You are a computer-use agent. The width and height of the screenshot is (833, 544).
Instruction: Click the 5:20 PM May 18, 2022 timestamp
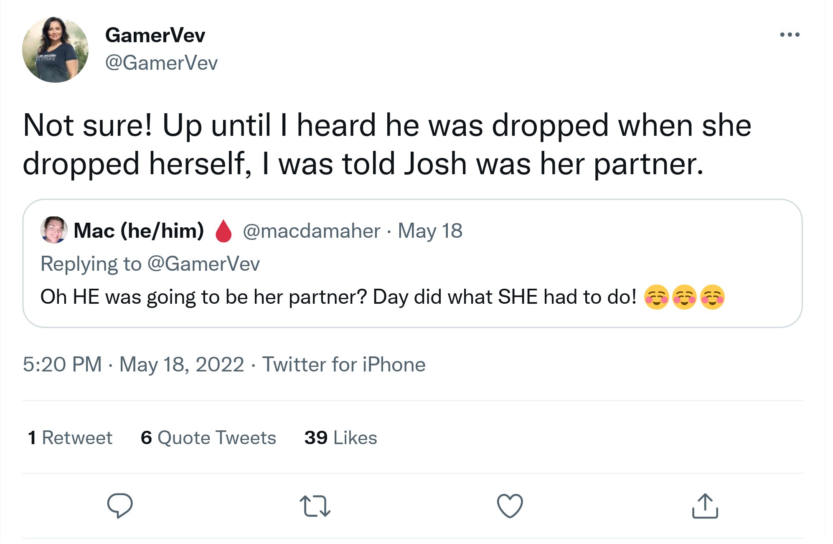point(133,364)
